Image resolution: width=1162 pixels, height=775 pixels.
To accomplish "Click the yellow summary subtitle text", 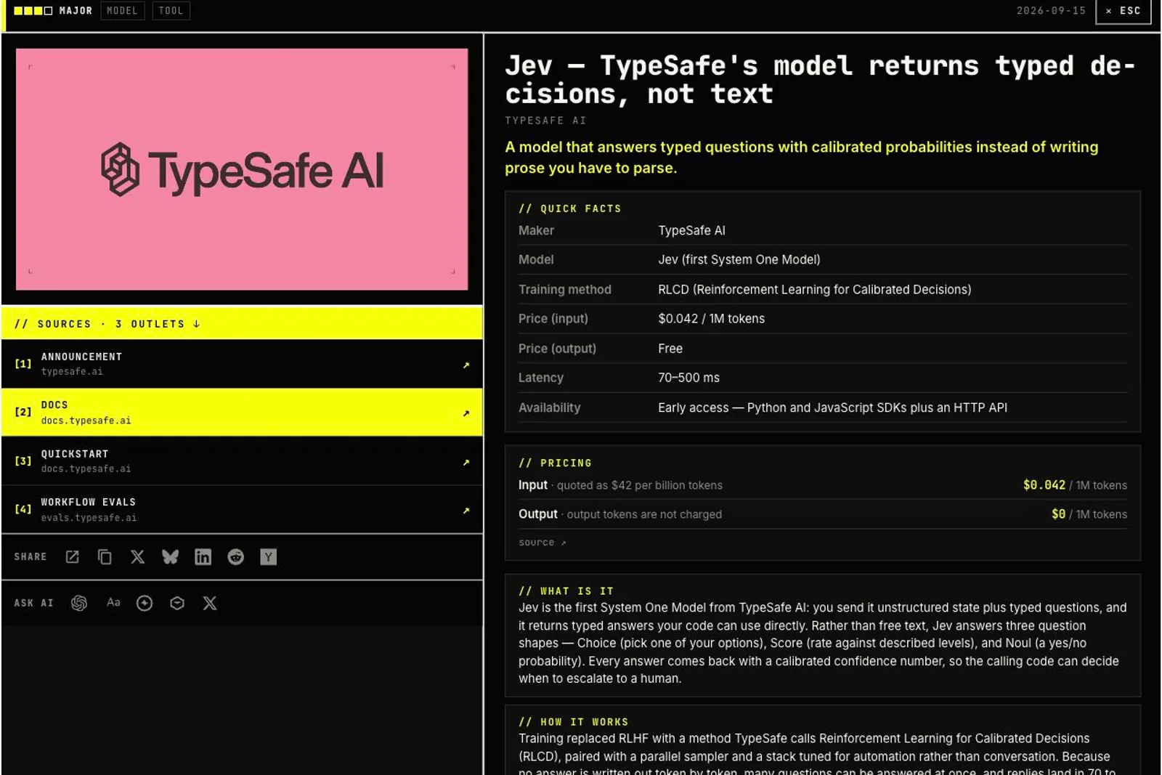I will pyautogui.click(x=801, y=157).
